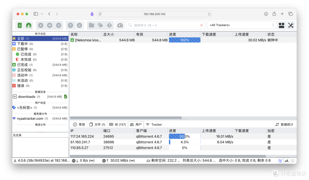309x180 pixels.
Task: Click the info icon in status bar
Action: (293, 161)
